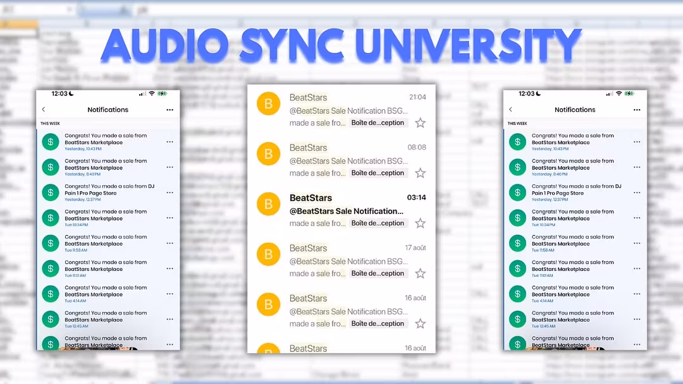683x384 pixels.
Task: Click inbox label on the 03:14 email
Action: (x=378, y=224)
